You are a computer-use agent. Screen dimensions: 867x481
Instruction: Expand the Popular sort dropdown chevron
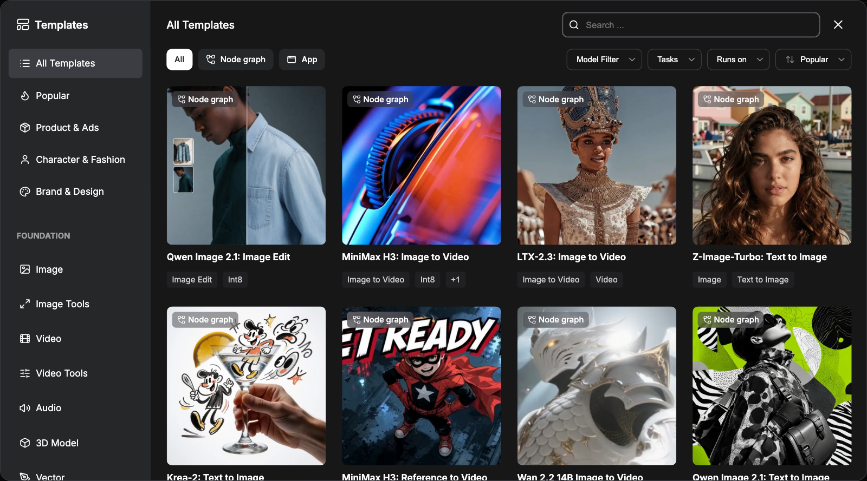pyautogui.click(x=842, y=60)
